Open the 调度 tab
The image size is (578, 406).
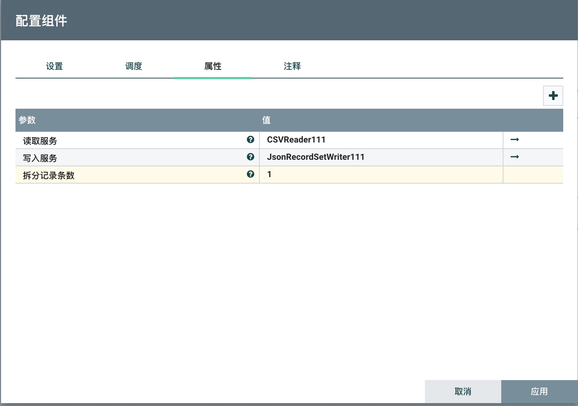[x=134, y=66]
